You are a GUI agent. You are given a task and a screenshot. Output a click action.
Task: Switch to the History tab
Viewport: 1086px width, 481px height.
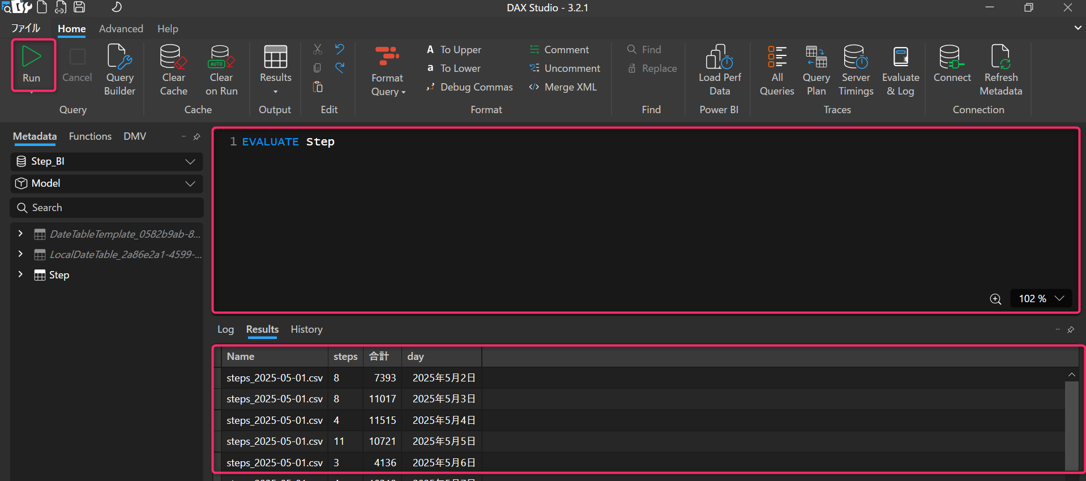pos(306,329)
